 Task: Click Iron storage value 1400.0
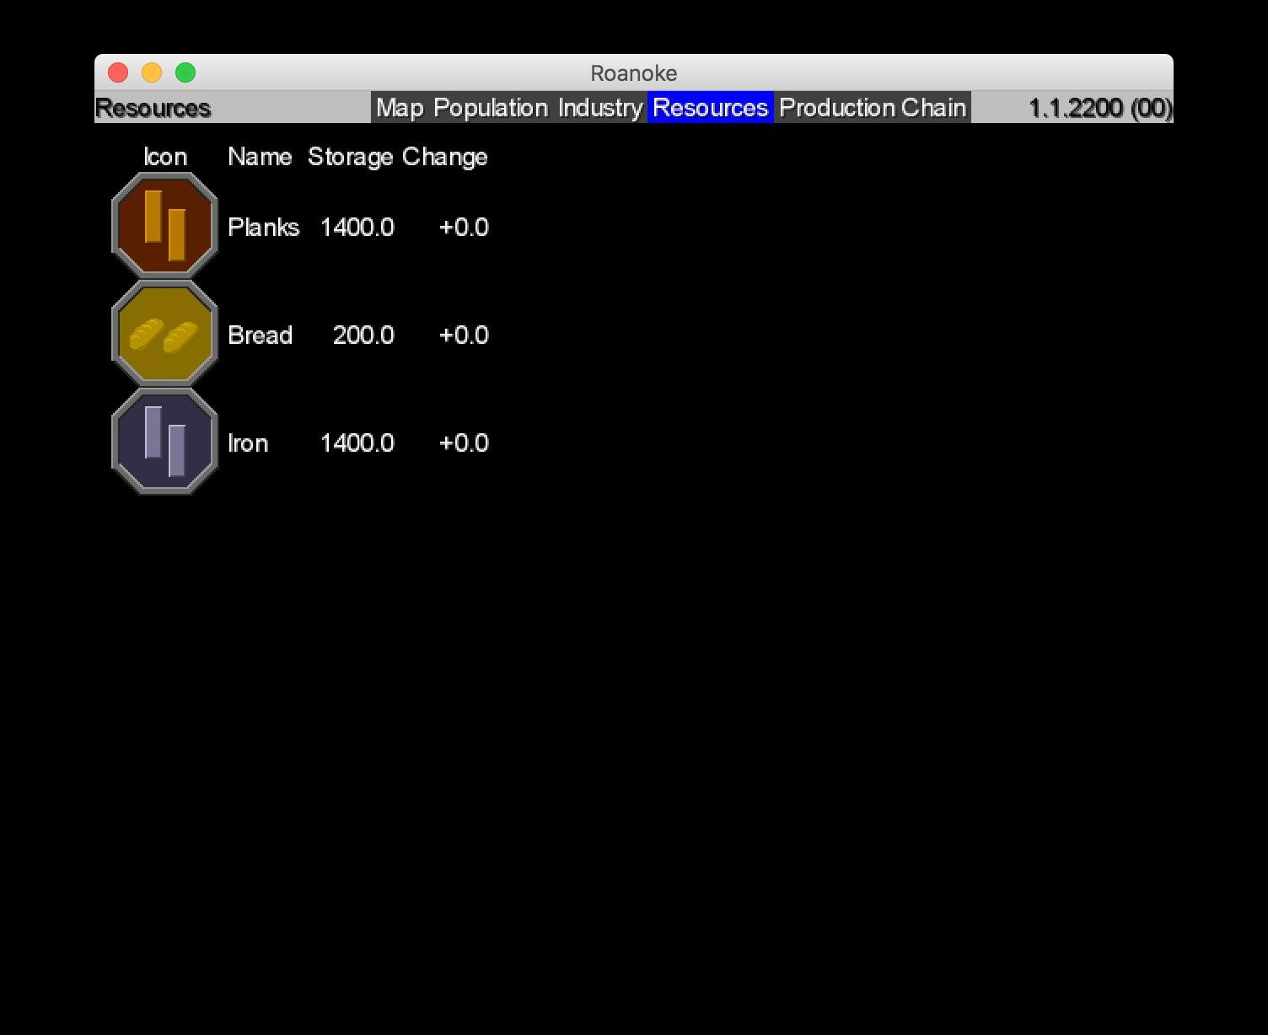pos(357,443)
